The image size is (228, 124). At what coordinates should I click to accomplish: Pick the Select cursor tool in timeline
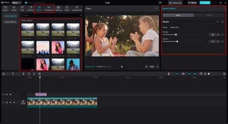point(3,74)
